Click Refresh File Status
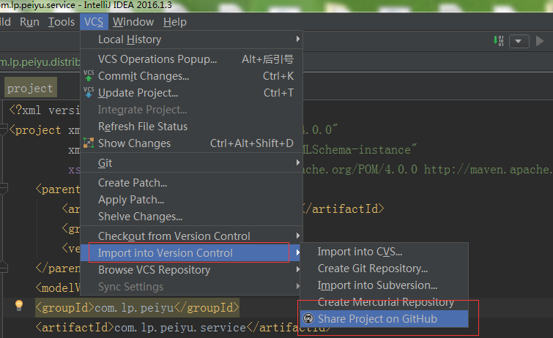The width and height of the screenshot is (553, 338). (x=142, y=127)
